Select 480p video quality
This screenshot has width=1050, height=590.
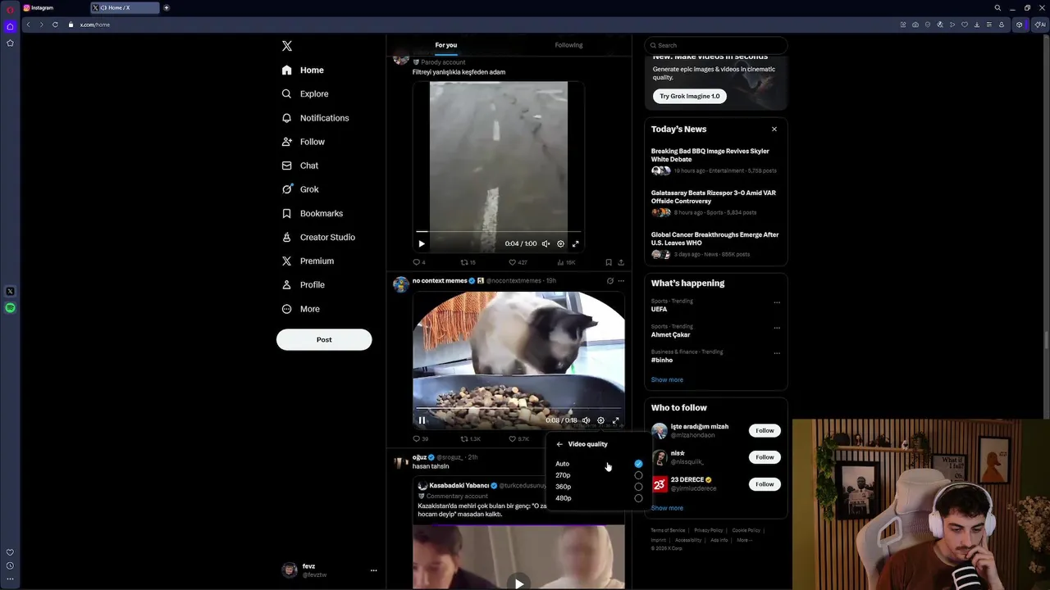599,498
